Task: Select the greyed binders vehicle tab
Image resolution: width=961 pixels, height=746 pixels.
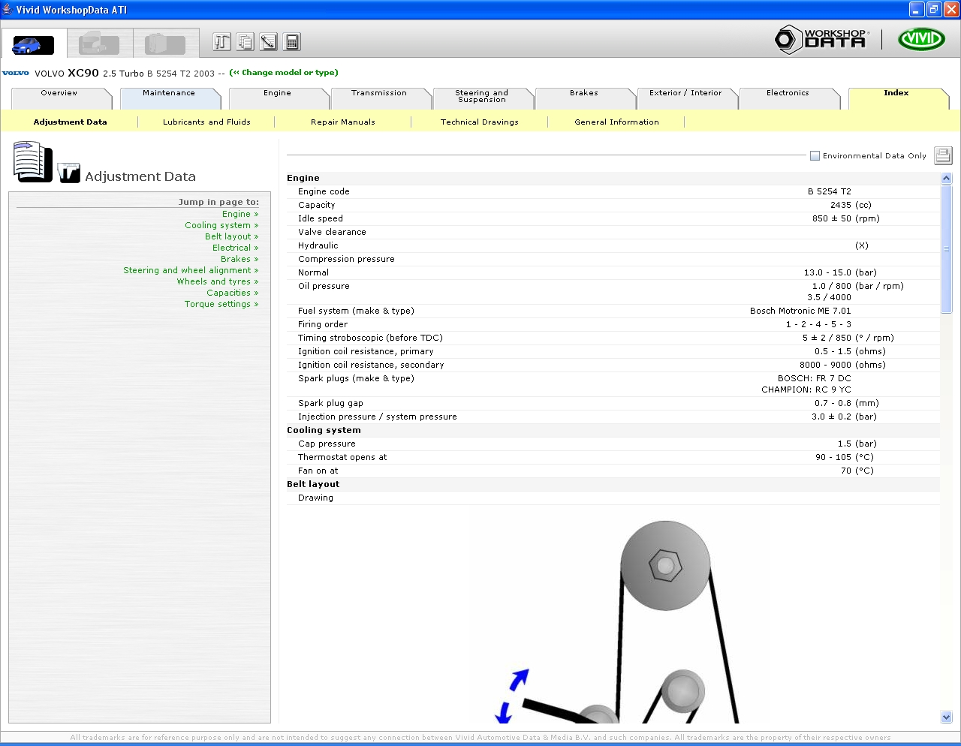Action: [x=166, y=44]
